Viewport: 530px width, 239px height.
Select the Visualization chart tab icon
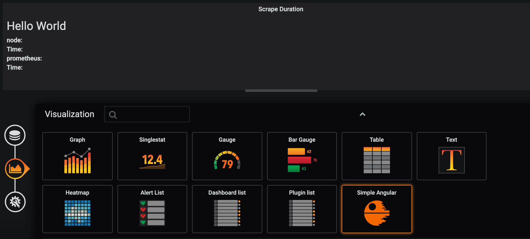(x=15, y=169)
